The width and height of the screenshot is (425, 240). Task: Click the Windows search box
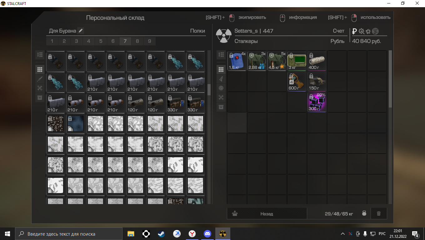68,234
